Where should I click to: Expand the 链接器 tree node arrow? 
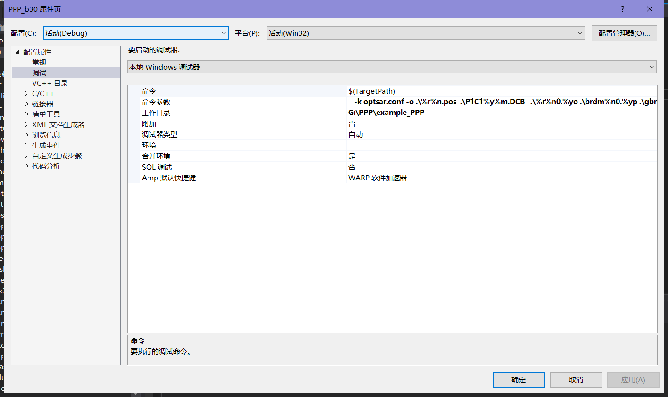26,104
